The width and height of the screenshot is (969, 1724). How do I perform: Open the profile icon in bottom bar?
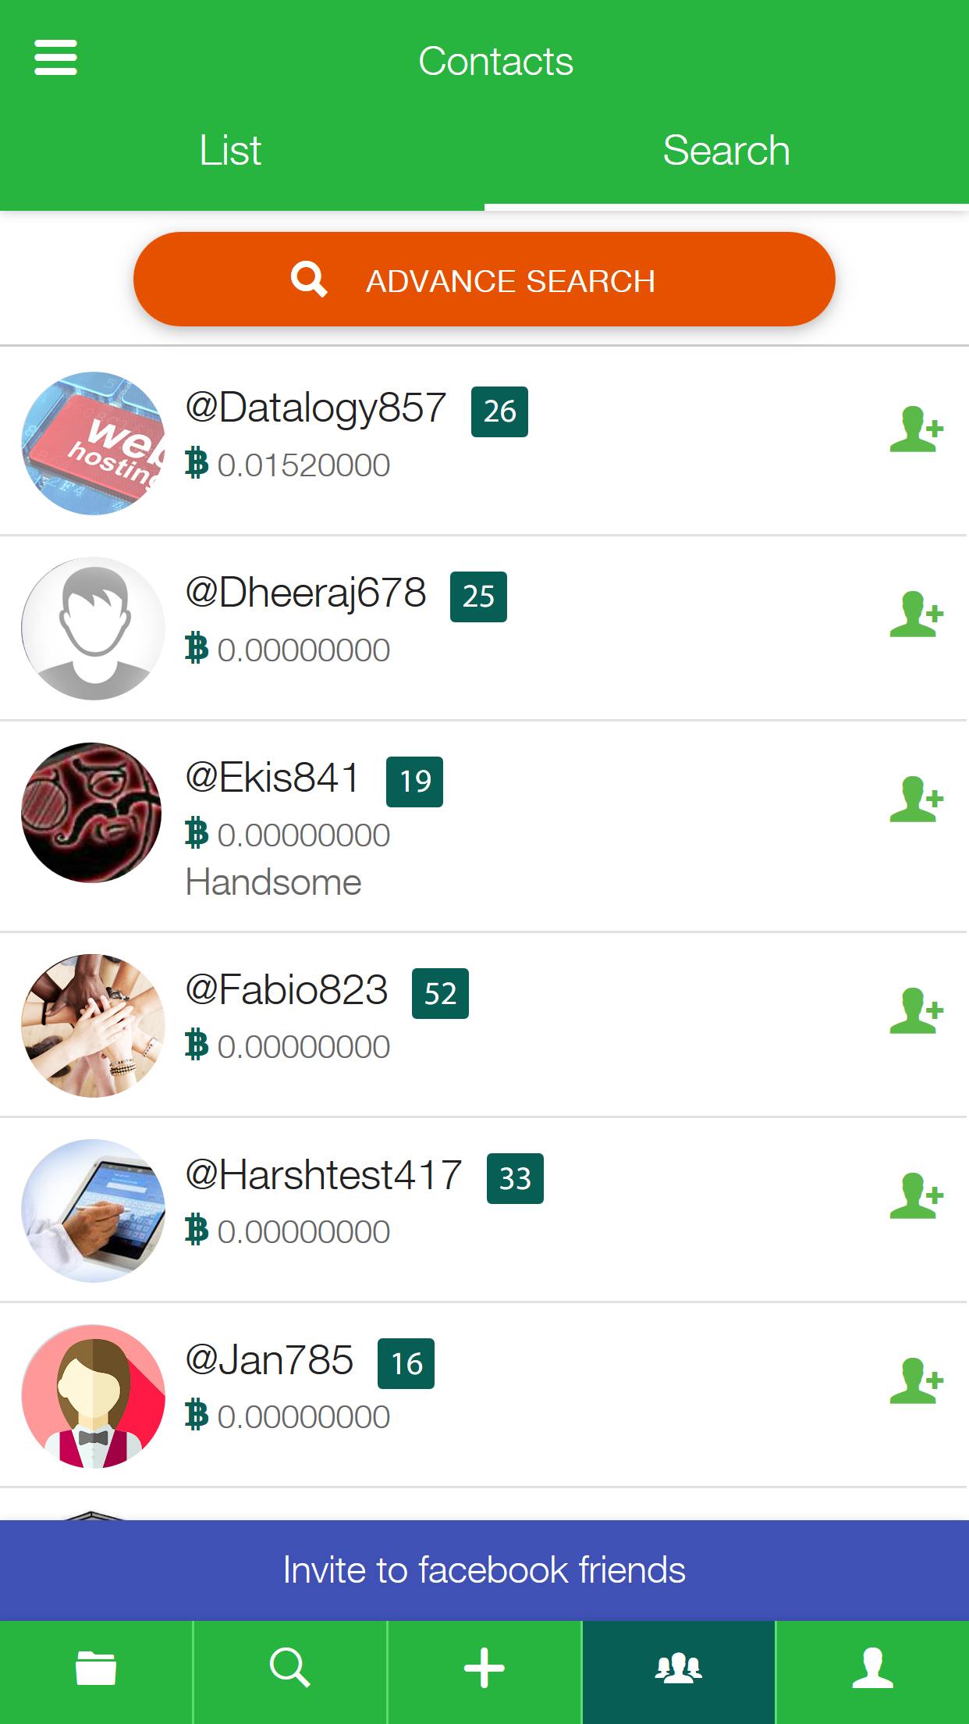pos(873,1669)
